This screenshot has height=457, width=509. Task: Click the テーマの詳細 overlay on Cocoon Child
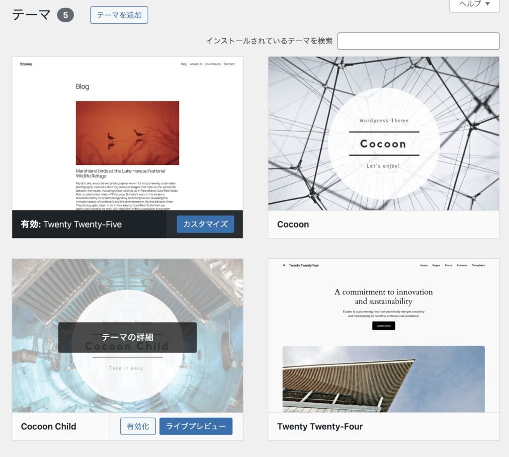coord(127,337)
